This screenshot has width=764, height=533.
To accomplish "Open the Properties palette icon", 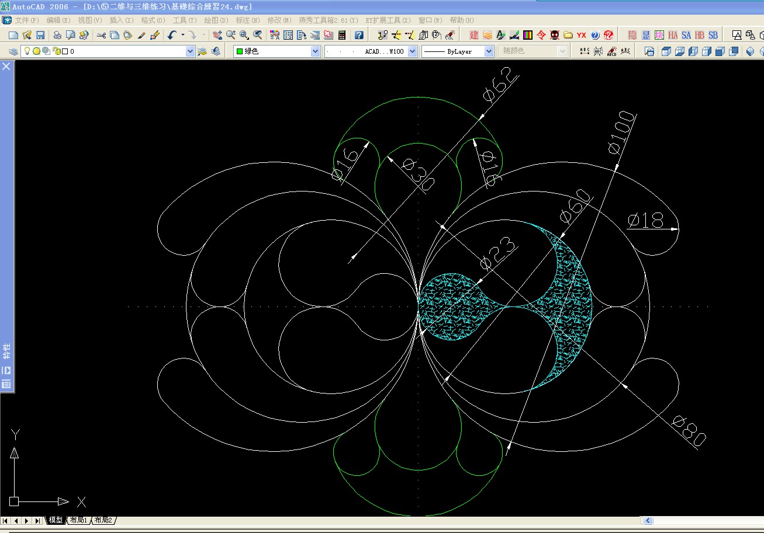I will 275,35.
